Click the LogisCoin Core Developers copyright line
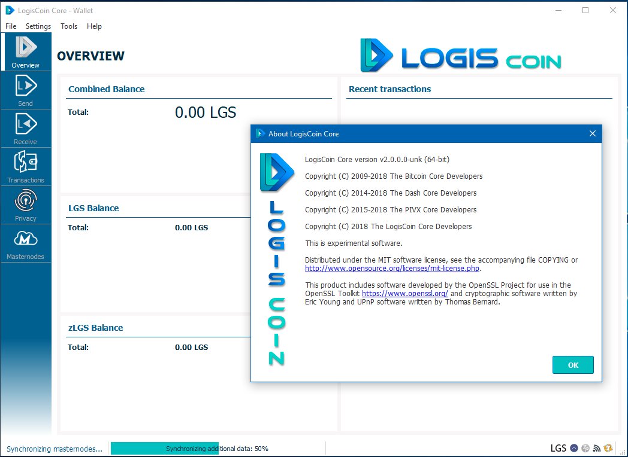Screen dimensions: 628x457 click(x=388, y=227)
